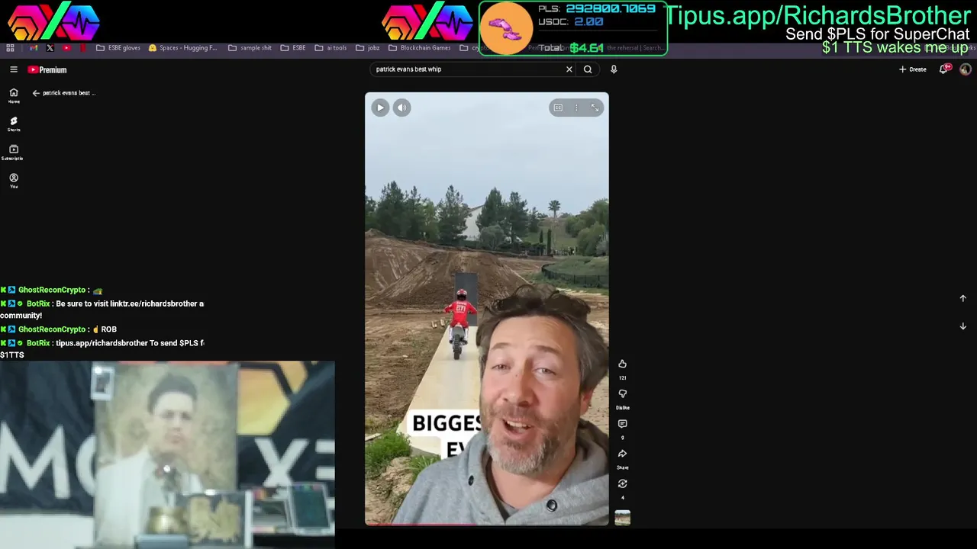Go to previous Short with up arrow

click(962, 298)
